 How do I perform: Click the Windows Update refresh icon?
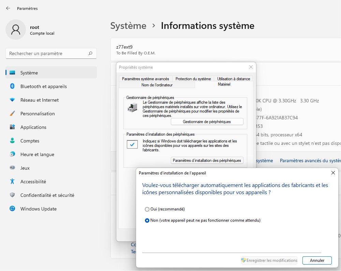point(12,208)
